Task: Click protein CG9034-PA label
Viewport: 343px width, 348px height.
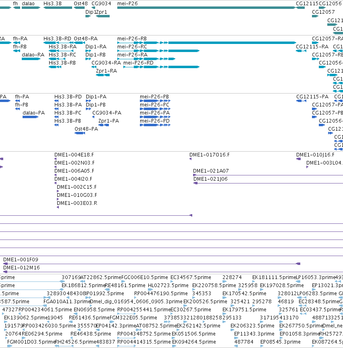Action: click(107, 113)
